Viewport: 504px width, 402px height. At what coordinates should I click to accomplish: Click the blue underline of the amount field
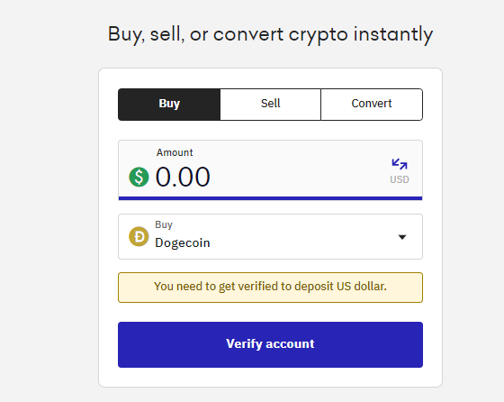click(x=270, y=198)
